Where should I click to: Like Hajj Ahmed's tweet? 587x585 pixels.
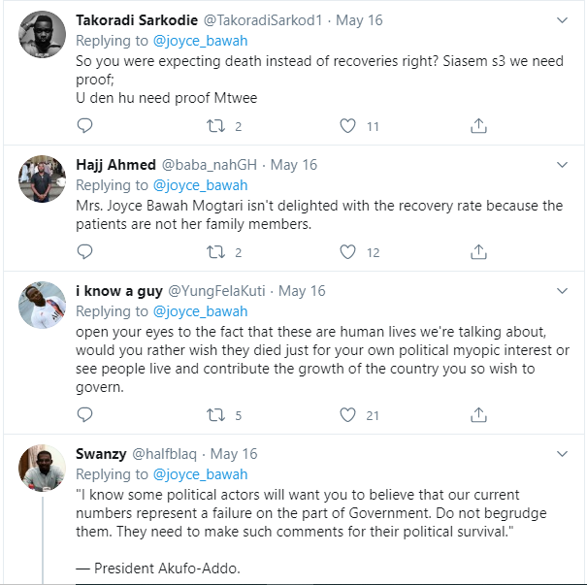(348, 251)
